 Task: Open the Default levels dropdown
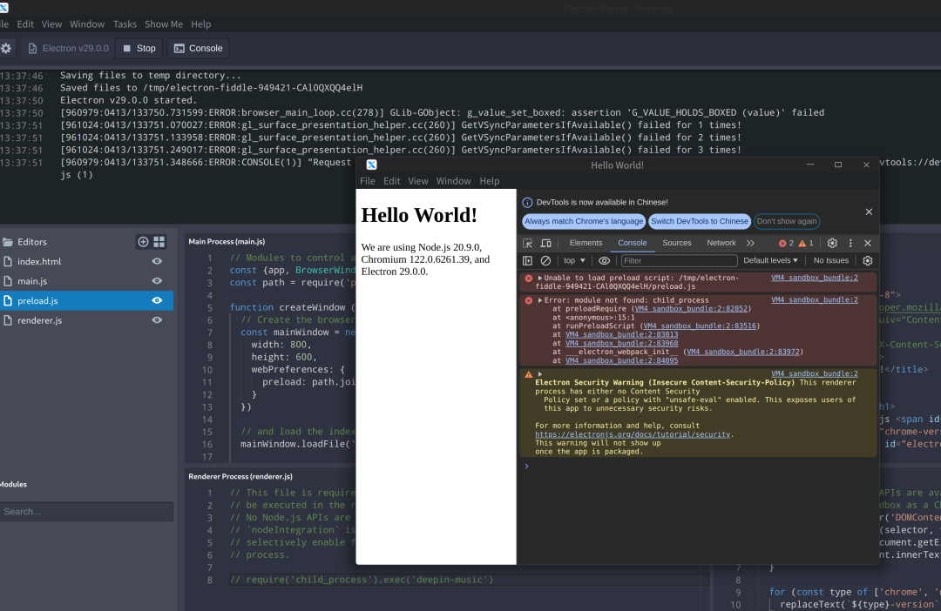pyautogui.click(x=770, y=261)
